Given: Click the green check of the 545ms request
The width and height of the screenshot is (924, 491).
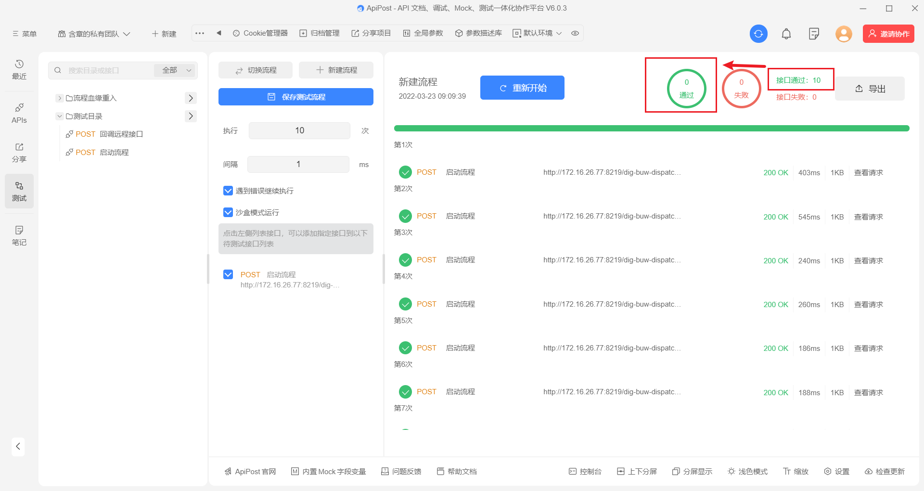Looking at the screenshot, I should [406, 216].
